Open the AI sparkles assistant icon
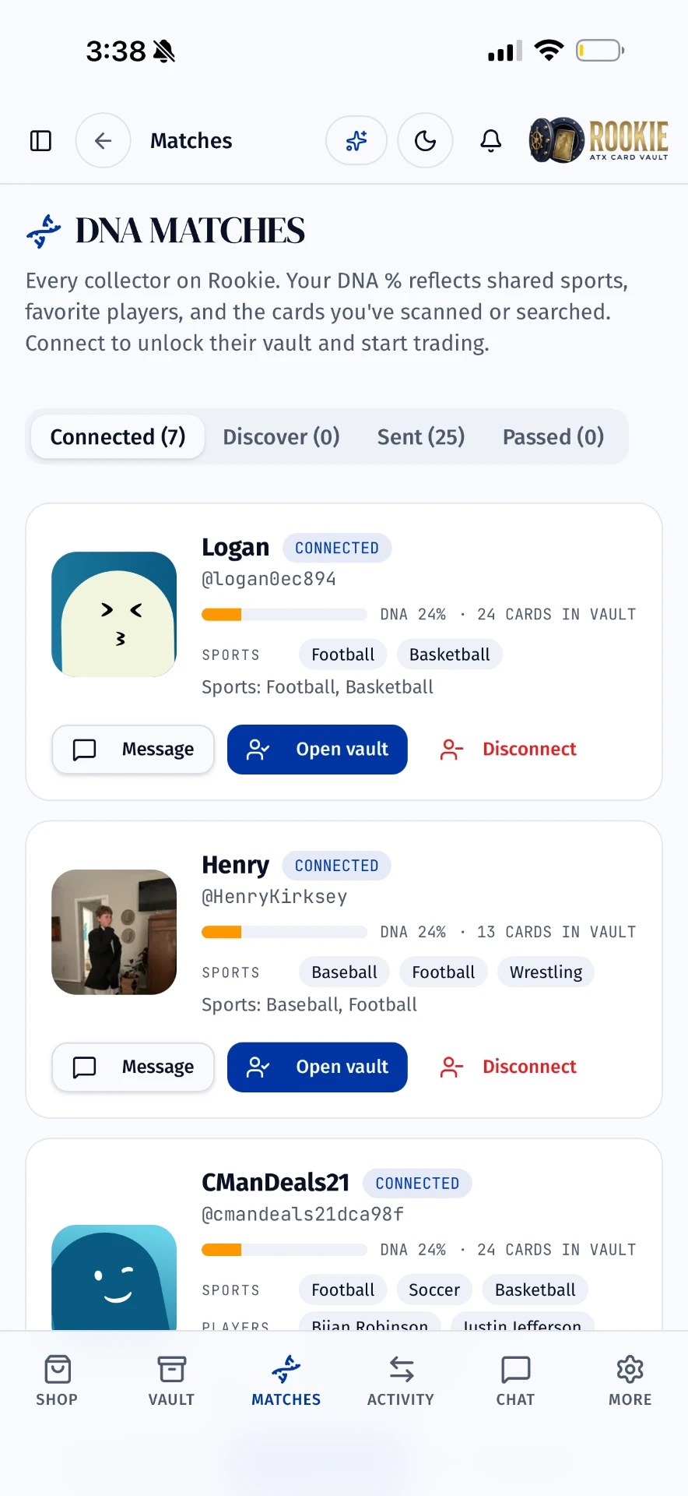Viewport: 688px width, 1496px height. (356, 140)
